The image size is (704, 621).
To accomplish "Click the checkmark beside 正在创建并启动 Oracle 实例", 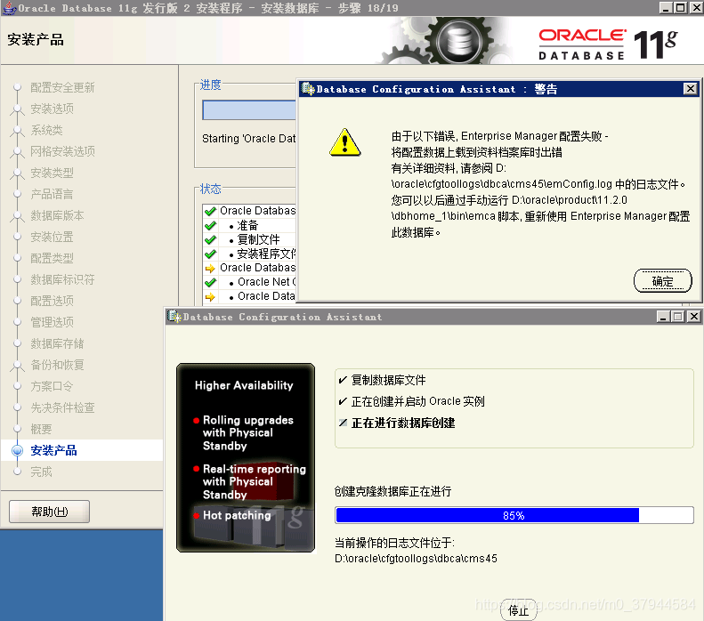I will [x=343, y=401].
